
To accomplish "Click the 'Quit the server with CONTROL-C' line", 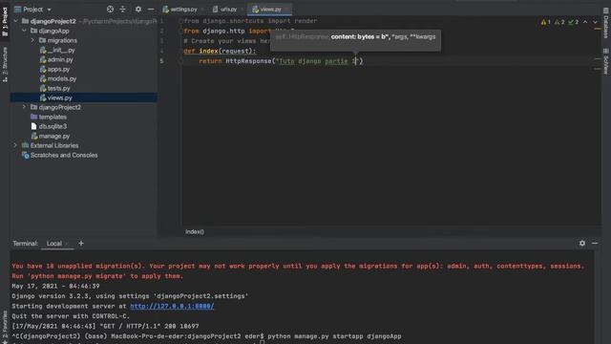I will coord(71,316).
